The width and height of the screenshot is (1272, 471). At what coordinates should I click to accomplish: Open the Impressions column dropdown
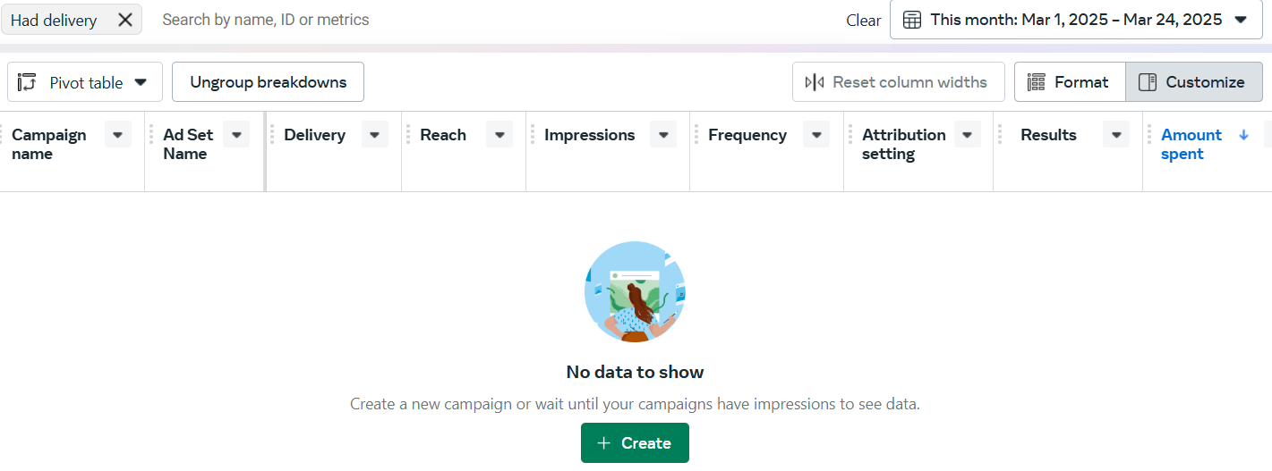pyautogui.click(x=663, y=135)
